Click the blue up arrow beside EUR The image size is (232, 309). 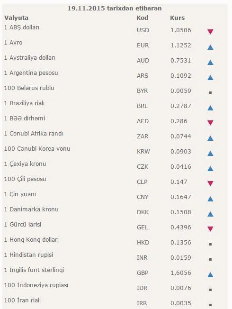[210, 47]
